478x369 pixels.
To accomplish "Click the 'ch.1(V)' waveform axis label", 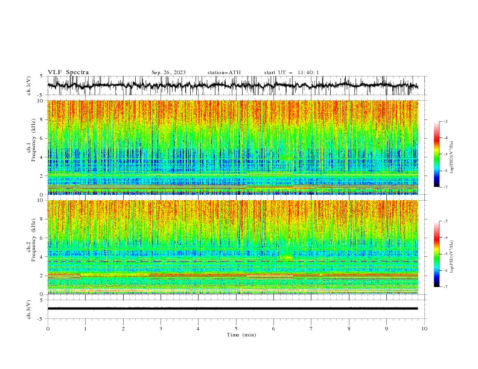I will click(29, 86).
